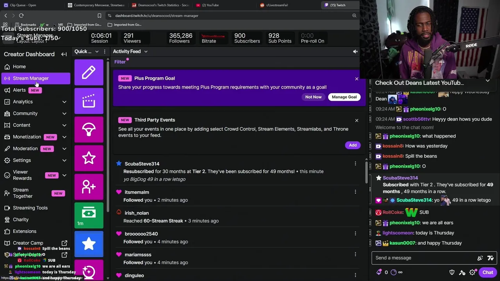Open the Quick Actions panel dropdown chevron

[x=96, y=52]
